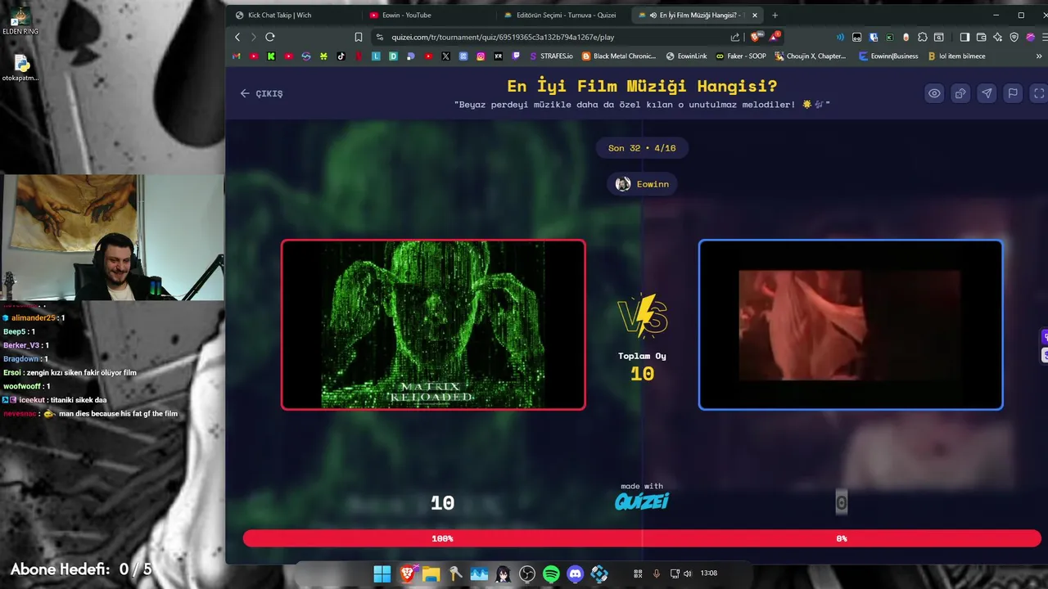This screenshot has width=1048, height=589.
Task: Click the Eowinn creator badge
Action: click(x=643, y=184)
